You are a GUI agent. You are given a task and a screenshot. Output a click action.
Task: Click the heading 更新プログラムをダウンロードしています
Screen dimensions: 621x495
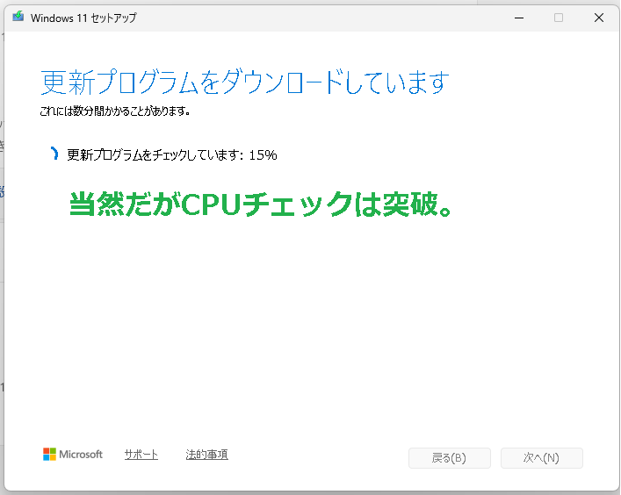click(245, 82)
